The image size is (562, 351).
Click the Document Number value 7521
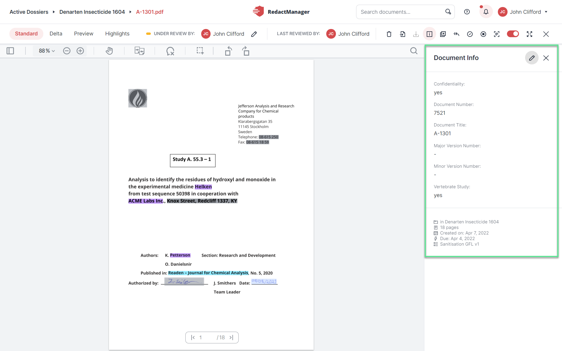click(440, 113)
